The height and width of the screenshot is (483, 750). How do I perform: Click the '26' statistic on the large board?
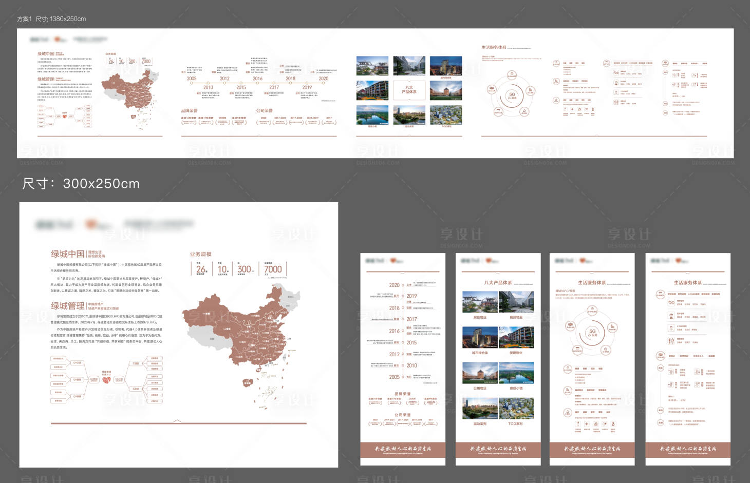point(202,269)
